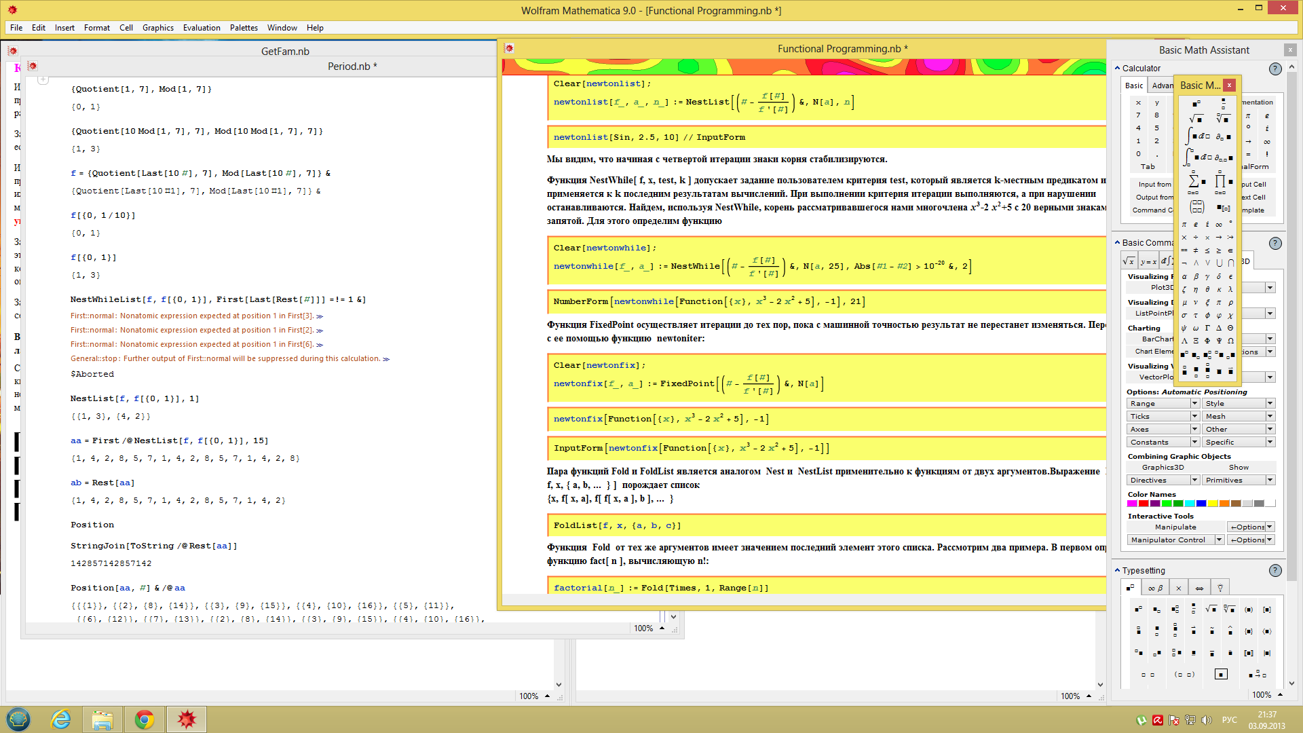Insert fraction template in floating Basic Math palette
This screenshot has height=733, width=1303.
1223,103
